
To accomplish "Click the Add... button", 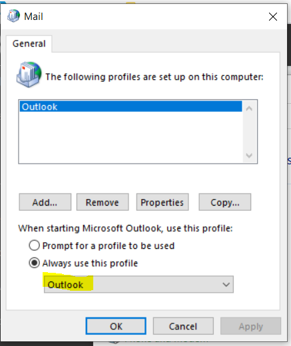I will click(45, 202).
